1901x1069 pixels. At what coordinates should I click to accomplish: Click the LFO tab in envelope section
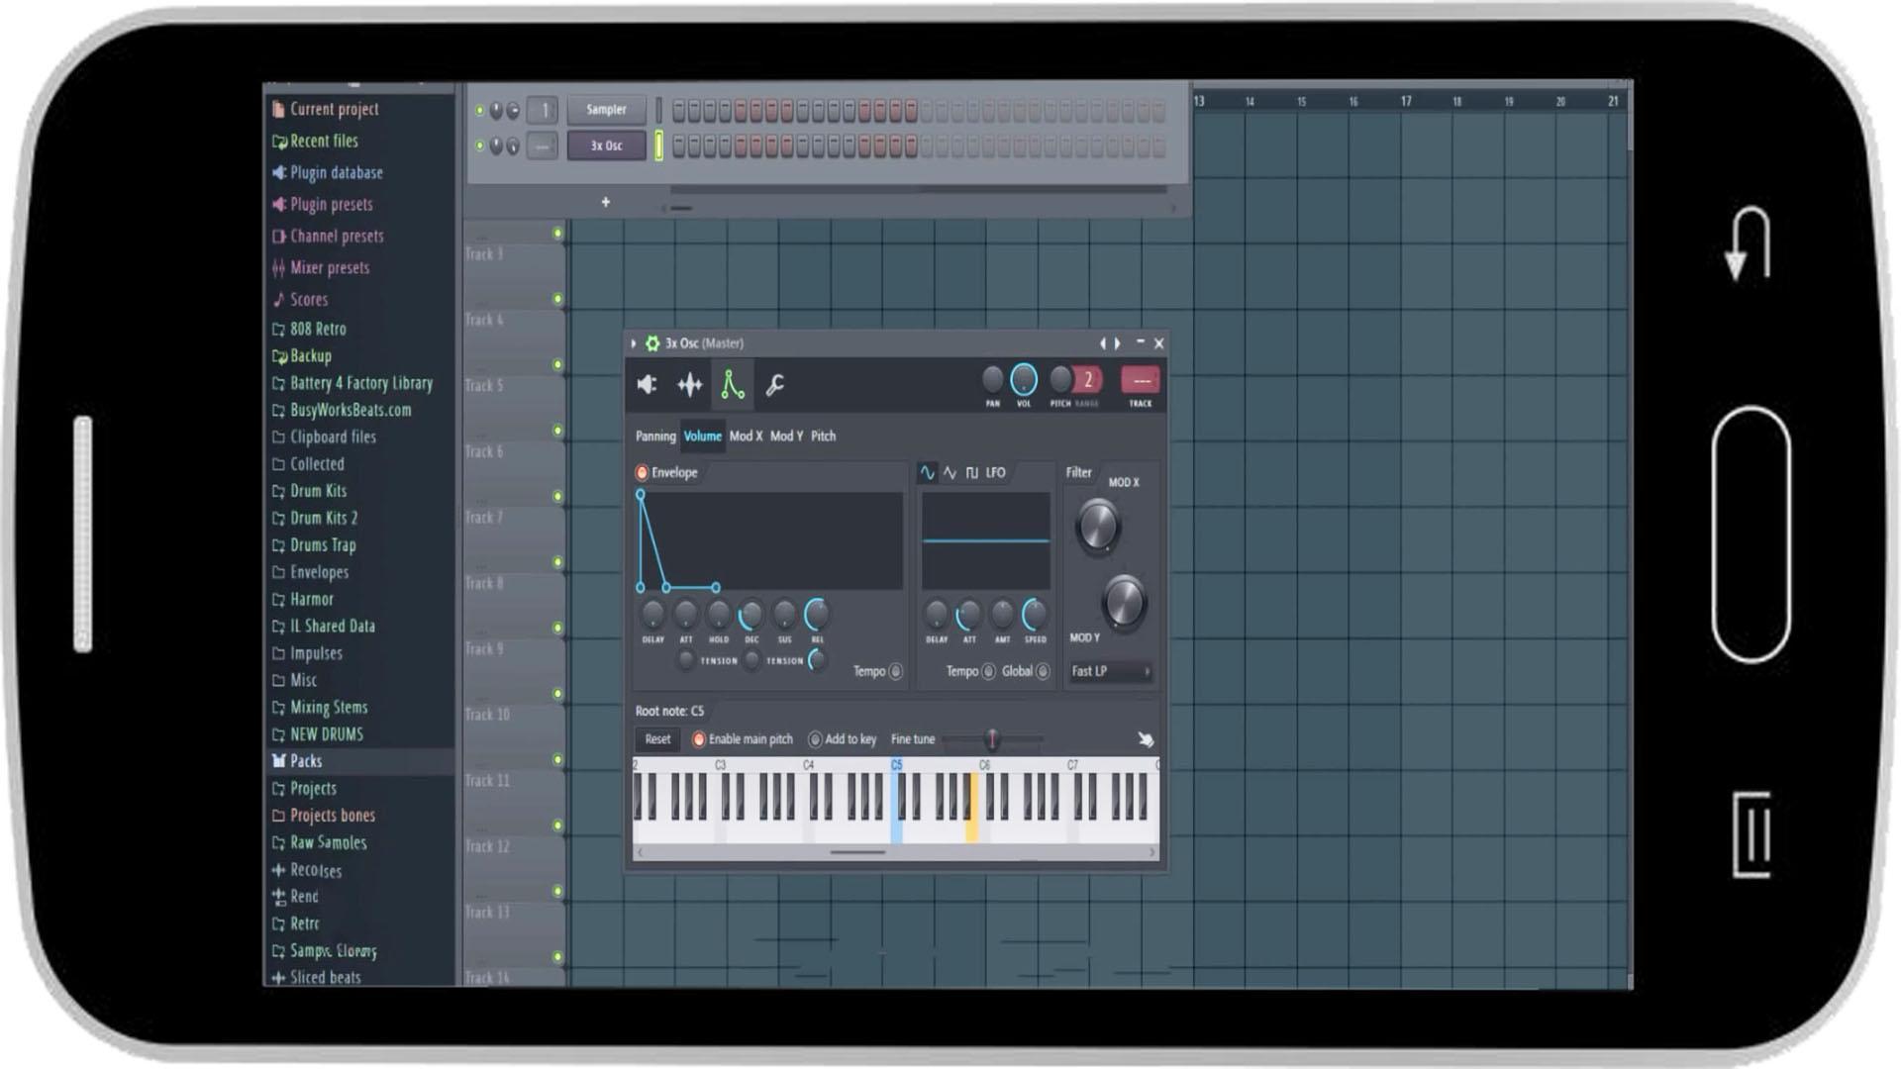tap(996, 471)
